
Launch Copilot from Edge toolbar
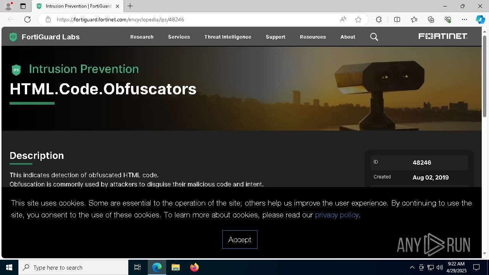click(480, 19)
